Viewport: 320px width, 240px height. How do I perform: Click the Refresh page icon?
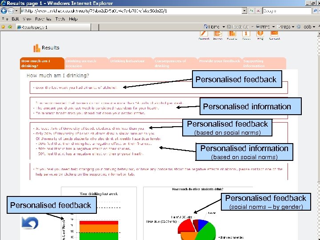(252, 11)
